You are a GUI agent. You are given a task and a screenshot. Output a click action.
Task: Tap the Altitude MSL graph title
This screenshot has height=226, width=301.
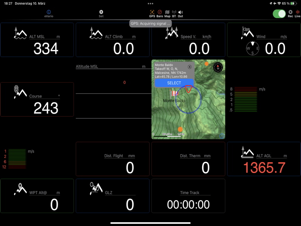[x=87, y=66]
